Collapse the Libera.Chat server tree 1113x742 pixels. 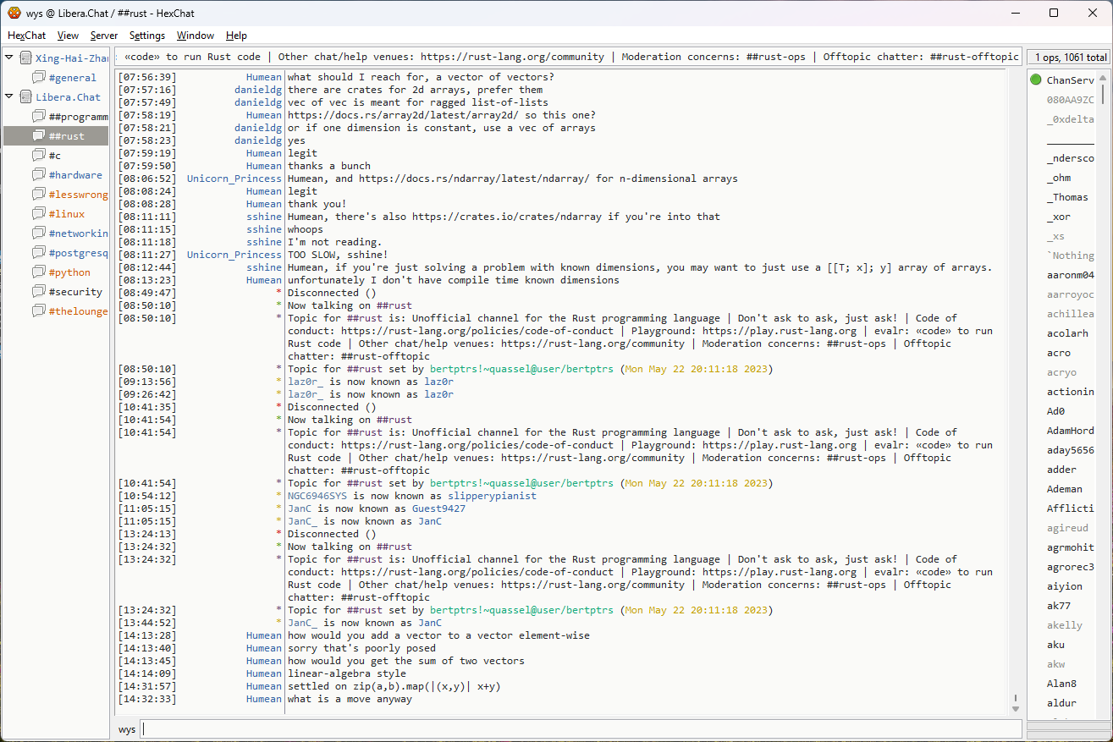pyautogui.click(x=9, y=97)
